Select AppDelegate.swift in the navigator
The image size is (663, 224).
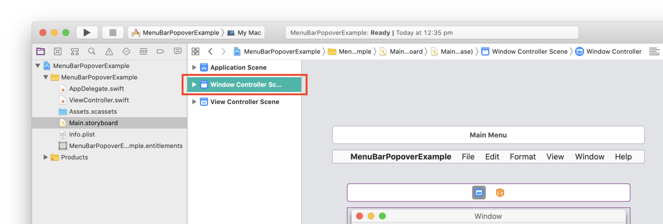pos(96,89)
